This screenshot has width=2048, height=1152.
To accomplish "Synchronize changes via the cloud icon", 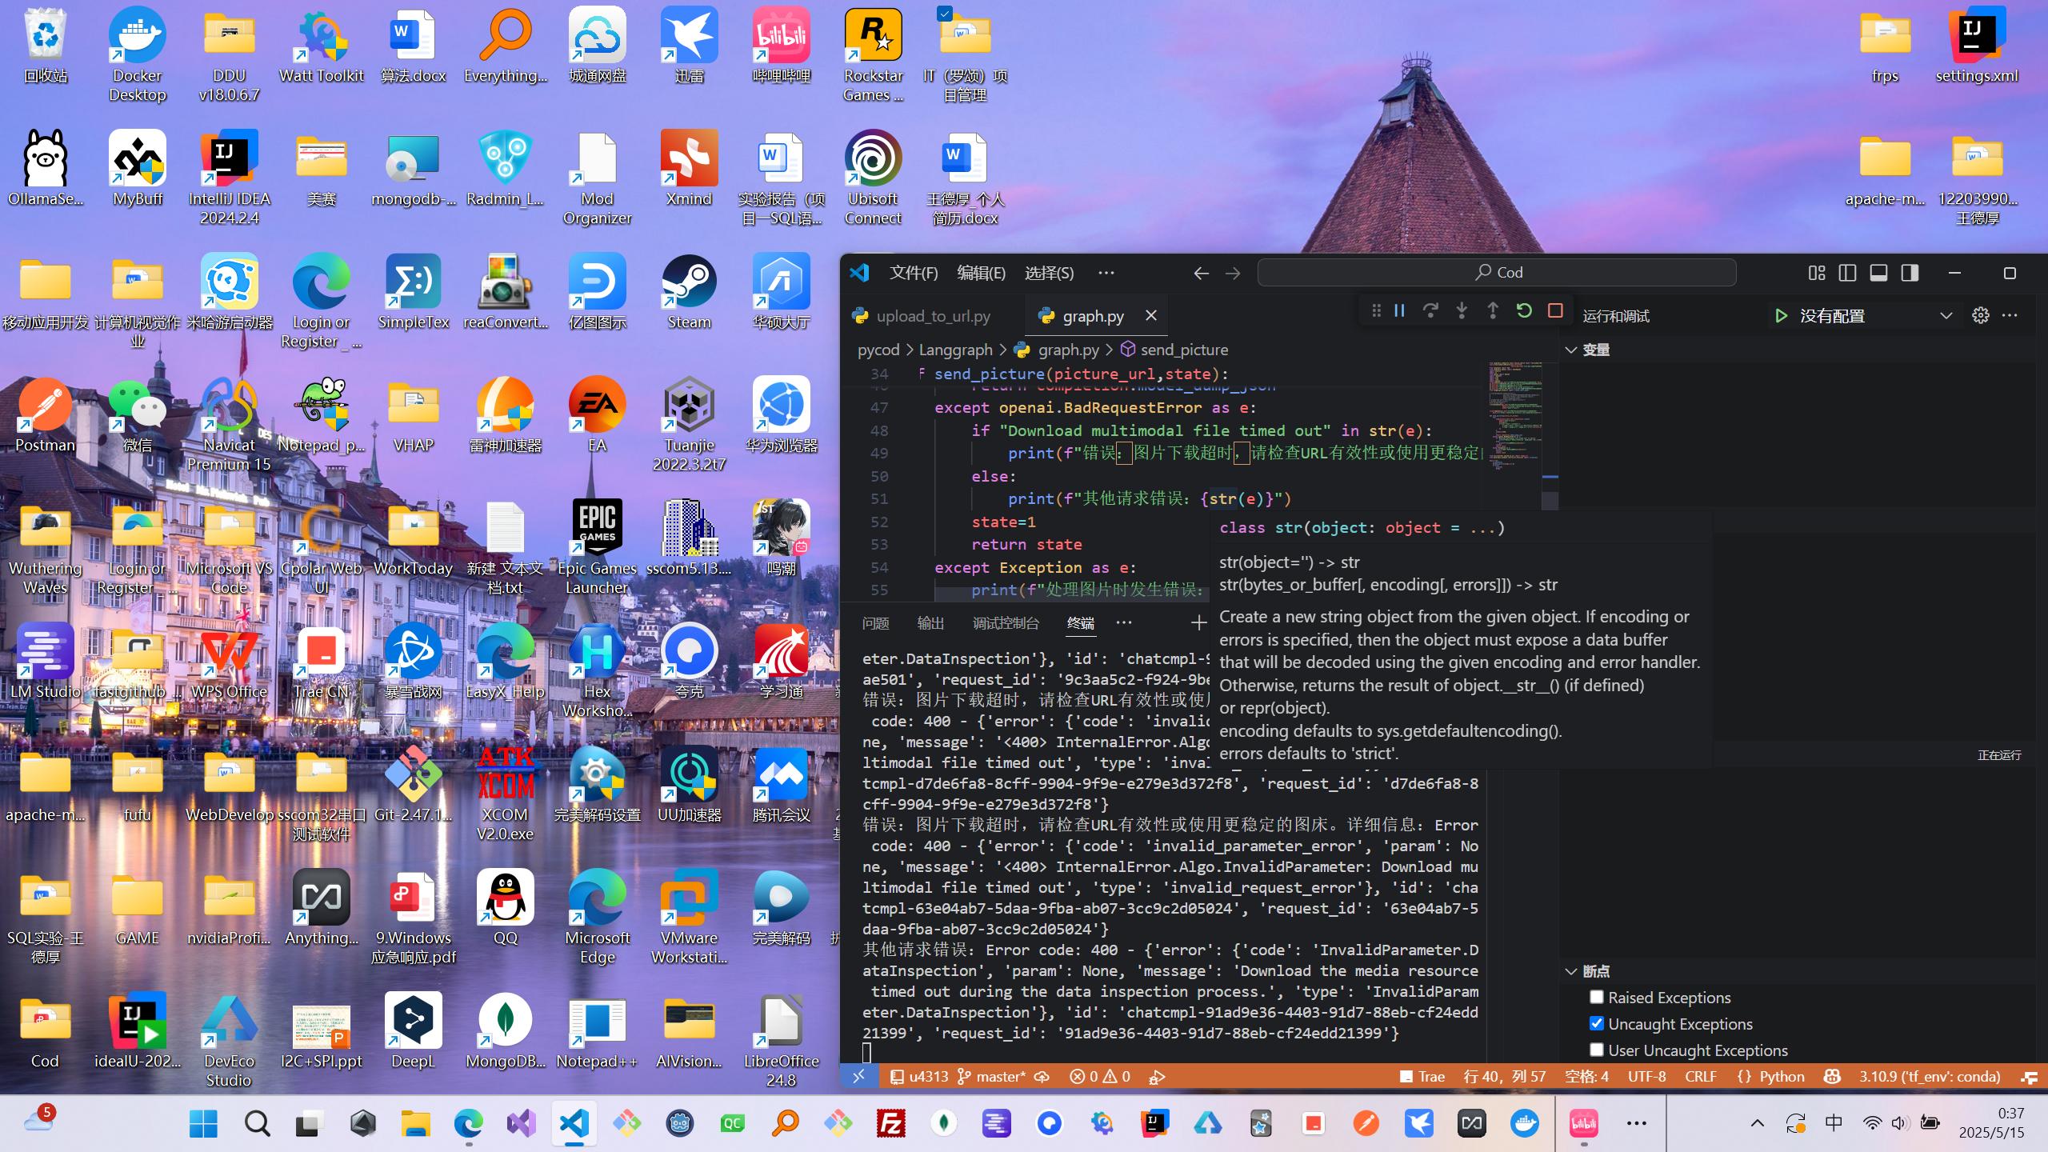I will (1042, 1077).
